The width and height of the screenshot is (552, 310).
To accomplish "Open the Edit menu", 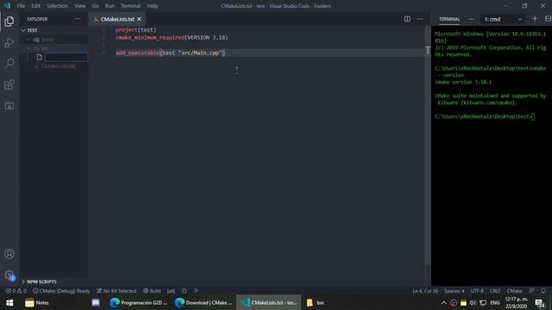I will point(35,6).
